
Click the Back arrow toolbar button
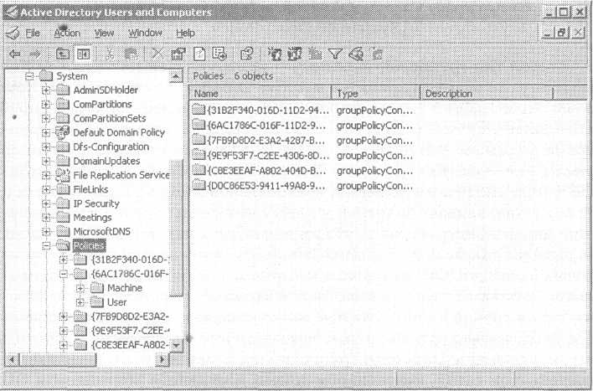pos(15,54)
